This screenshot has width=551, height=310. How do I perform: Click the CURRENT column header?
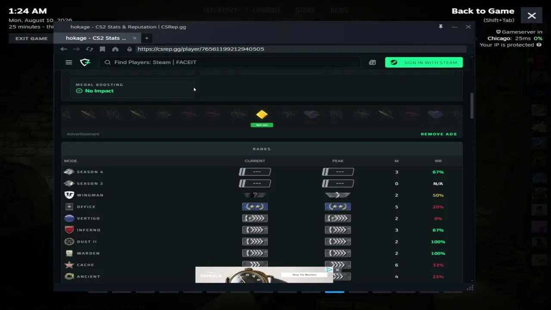pyautogui.click(x=255, y=161)
